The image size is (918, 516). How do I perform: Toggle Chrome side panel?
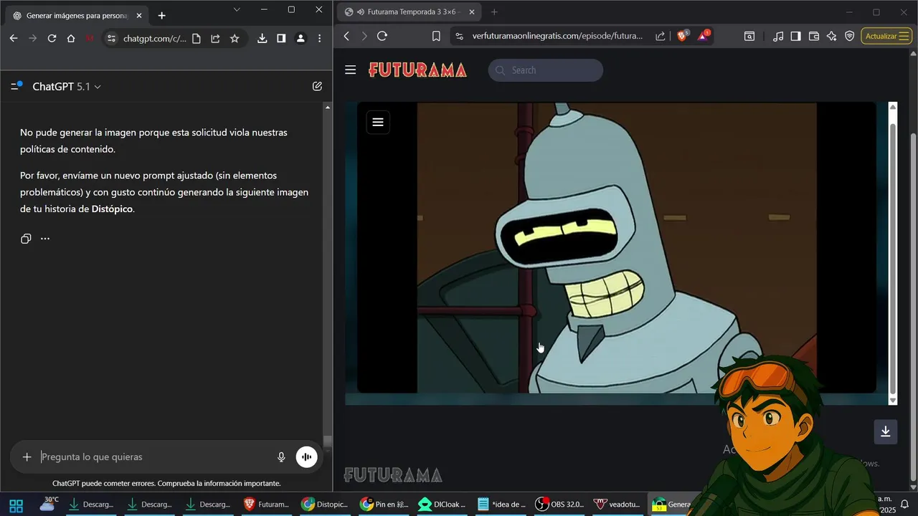(281, 39)
